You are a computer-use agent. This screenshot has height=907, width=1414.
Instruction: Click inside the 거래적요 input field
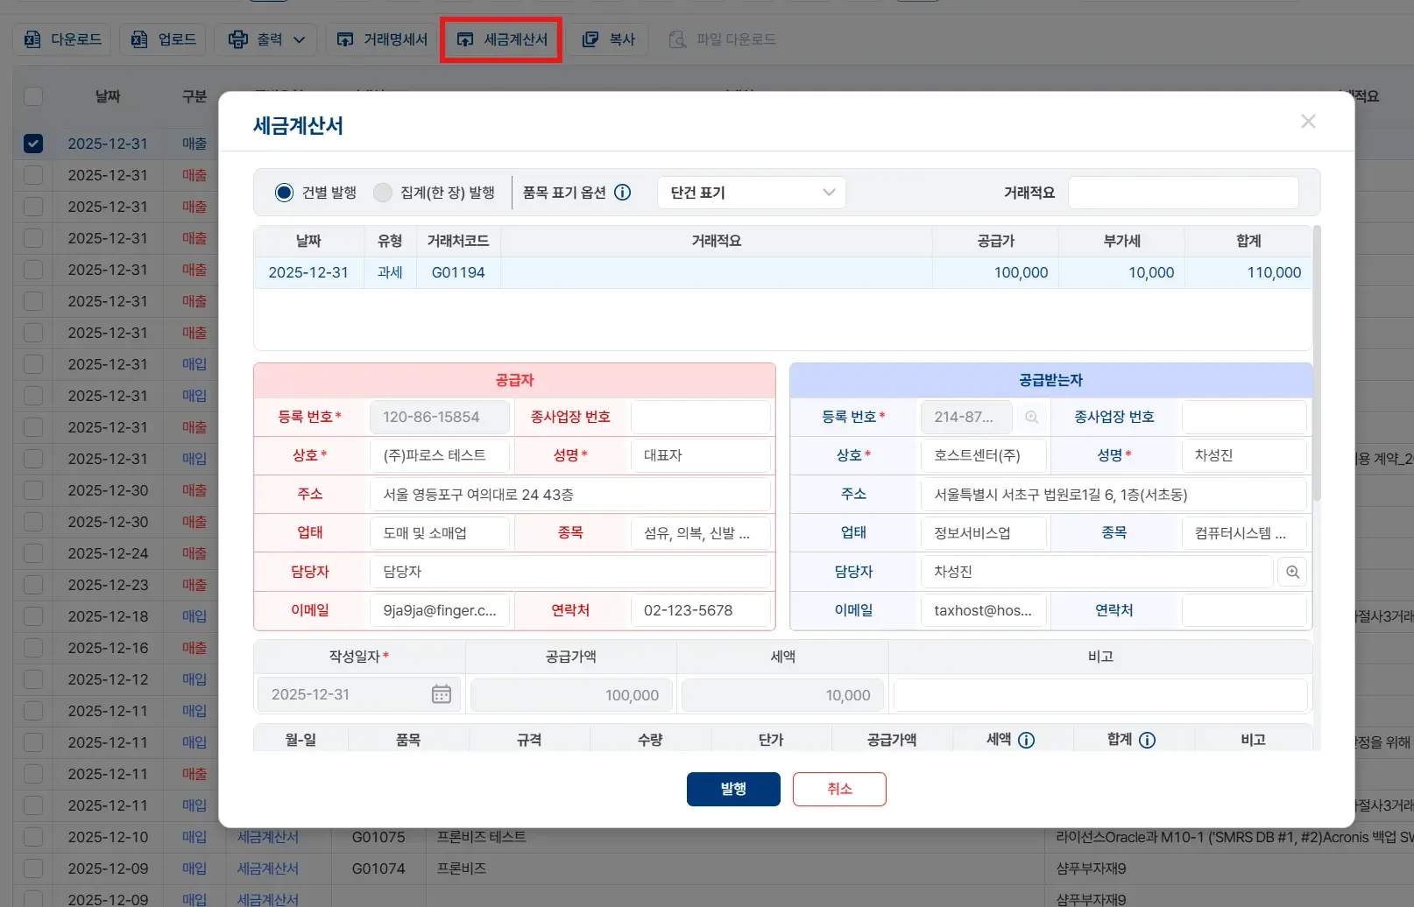1183,192
